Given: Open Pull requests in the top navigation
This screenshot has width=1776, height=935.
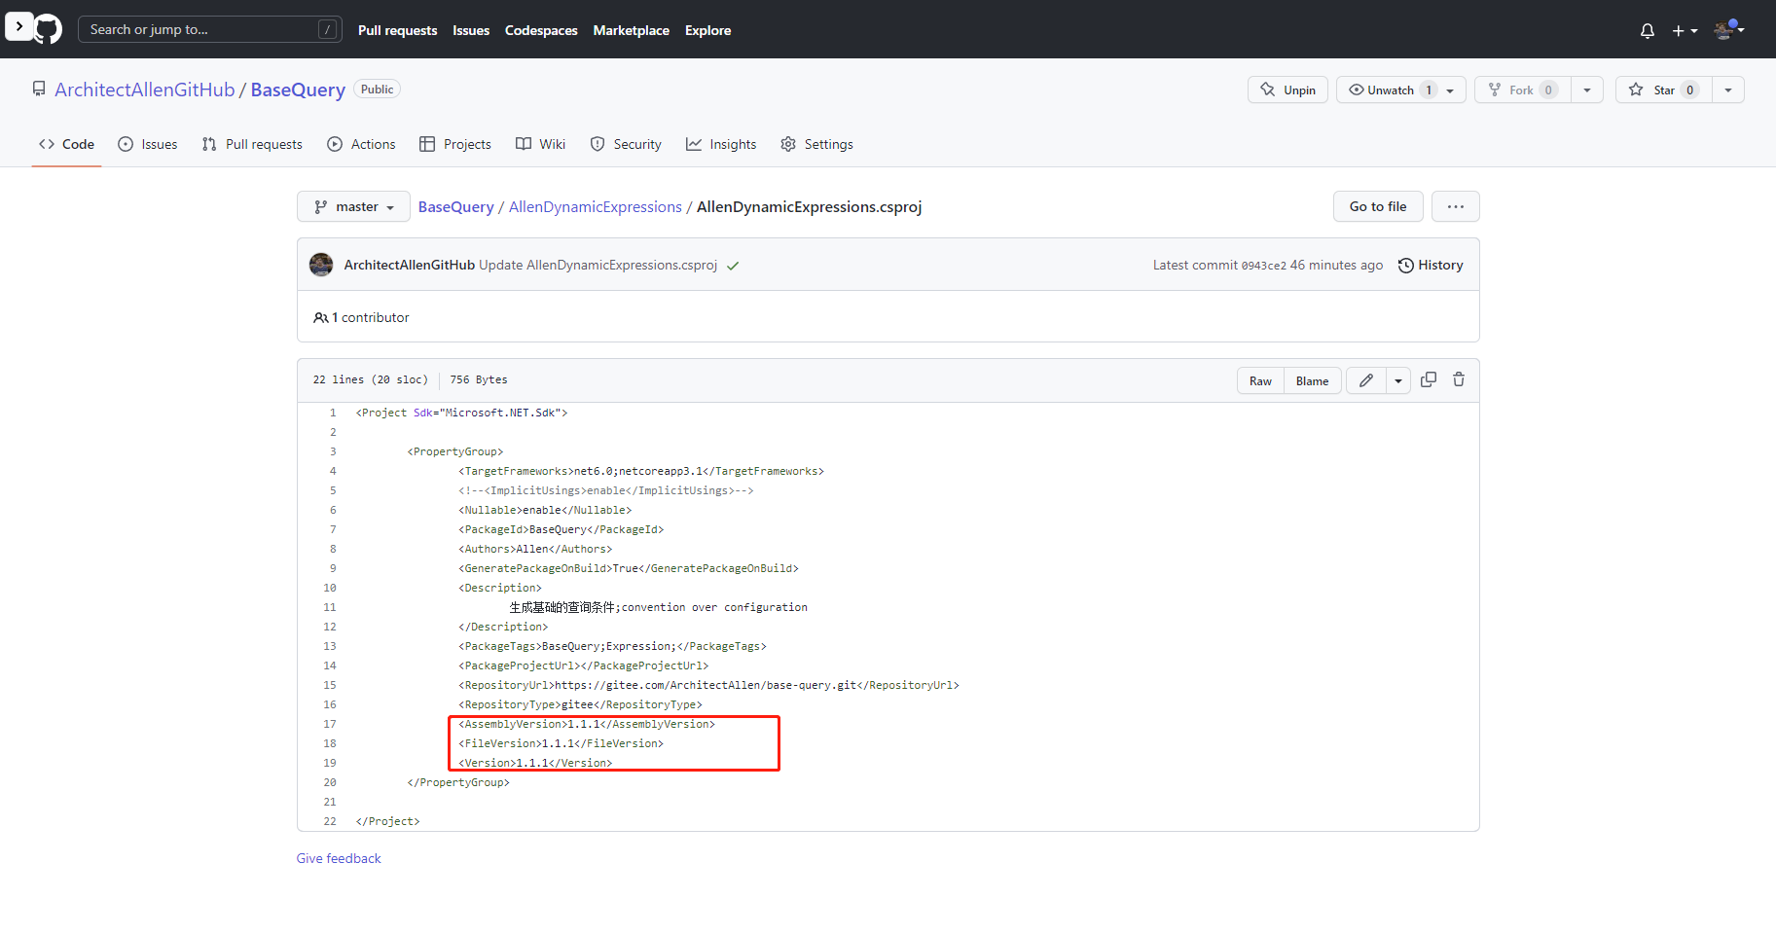Looking at the screenshot, I should click(x=397, y=30).
